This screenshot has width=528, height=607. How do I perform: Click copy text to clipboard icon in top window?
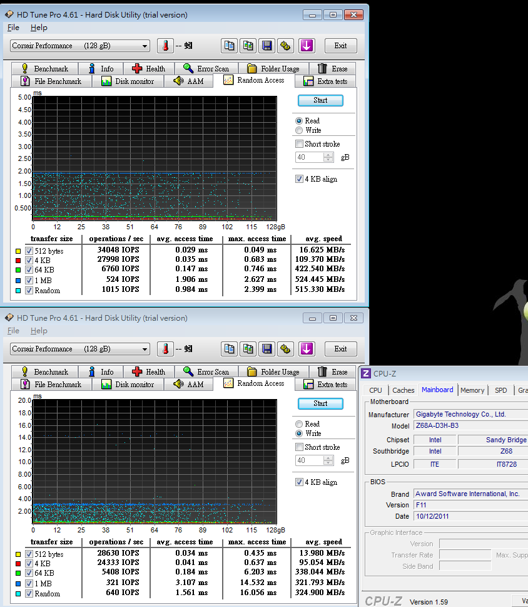point(229,46)
